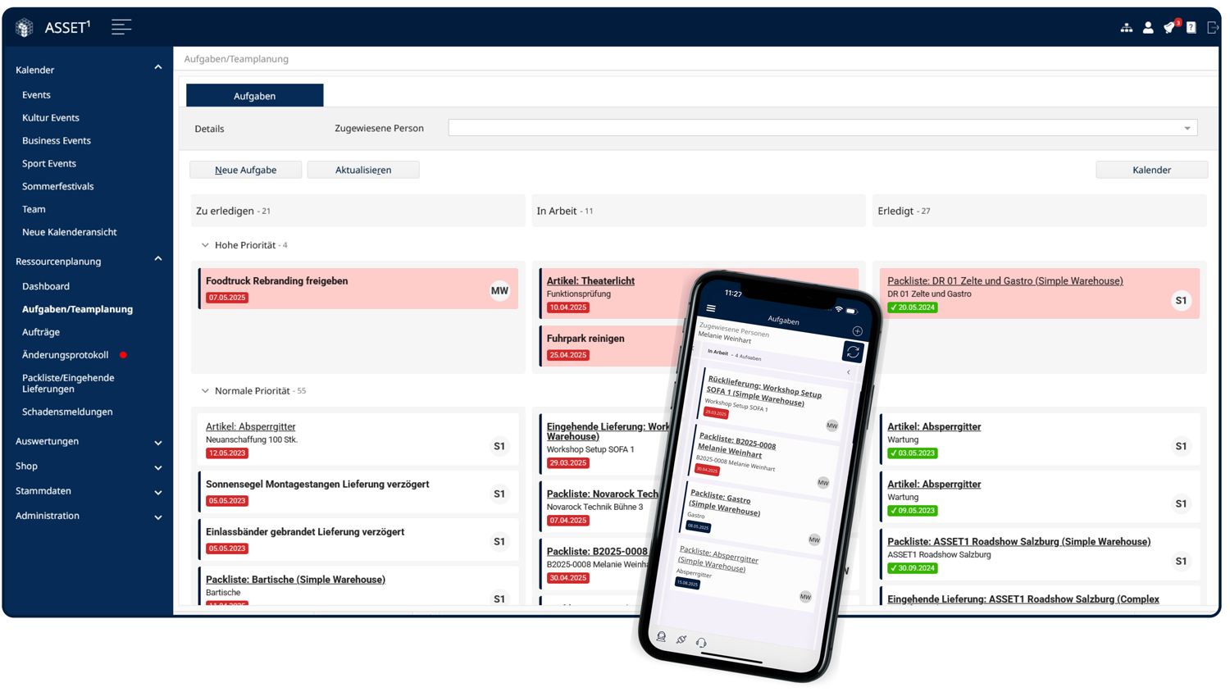
Task: Expand the Stammdaten sidebar section
Action: pyautogui.click(x=158, y=493)
